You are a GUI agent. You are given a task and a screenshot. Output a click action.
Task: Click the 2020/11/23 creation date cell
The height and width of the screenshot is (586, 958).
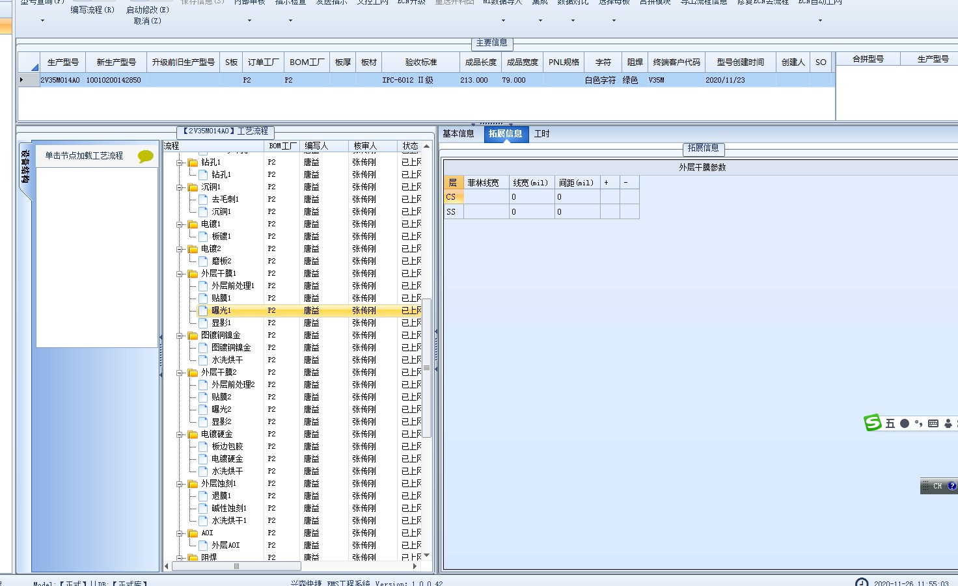click(x=741, y=80)
